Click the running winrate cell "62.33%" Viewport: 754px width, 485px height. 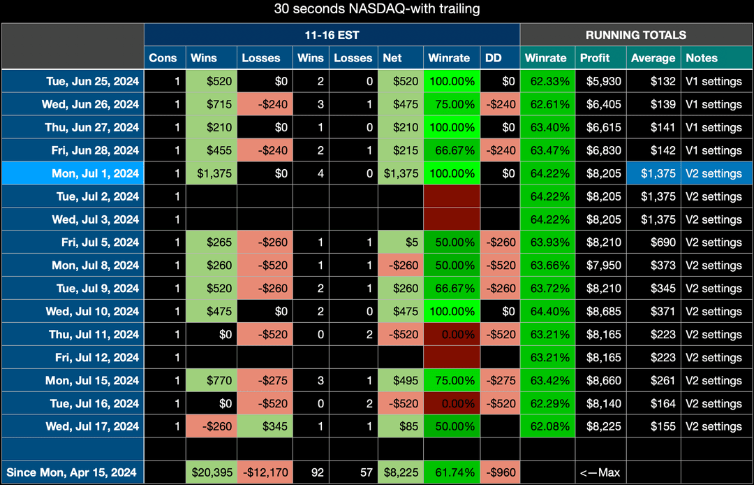tap(547, 81)
